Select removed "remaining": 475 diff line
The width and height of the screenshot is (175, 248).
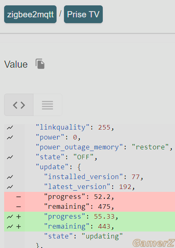tap(90, 207)
